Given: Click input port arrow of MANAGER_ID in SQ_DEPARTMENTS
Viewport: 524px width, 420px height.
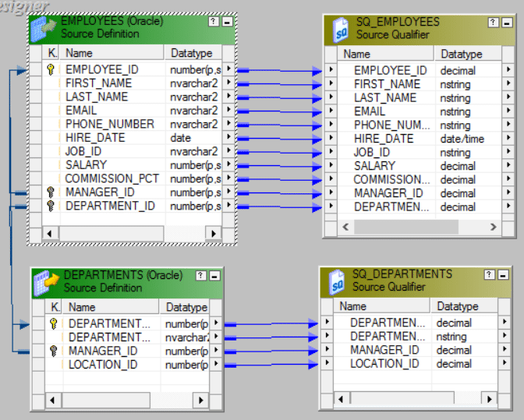Looking at the screenshot, I should click(327, 350).
